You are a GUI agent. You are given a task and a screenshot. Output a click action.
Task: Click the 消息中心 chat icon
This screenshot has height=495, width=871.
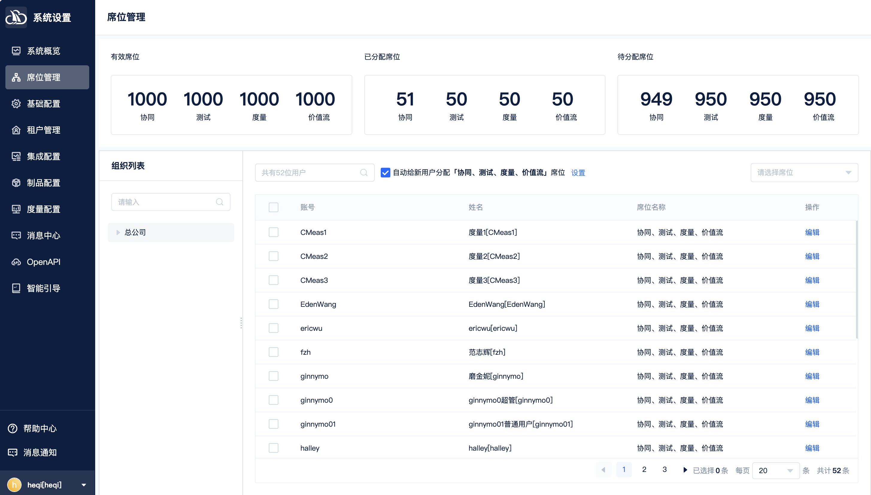pyautogui.click(x=16, y=235)
